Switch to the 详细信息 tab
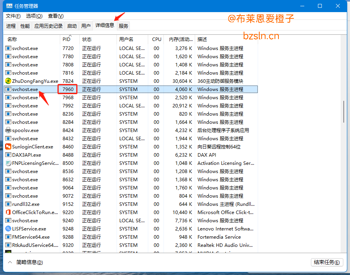Viewport: 350px width, 275px height. [105, 25]
